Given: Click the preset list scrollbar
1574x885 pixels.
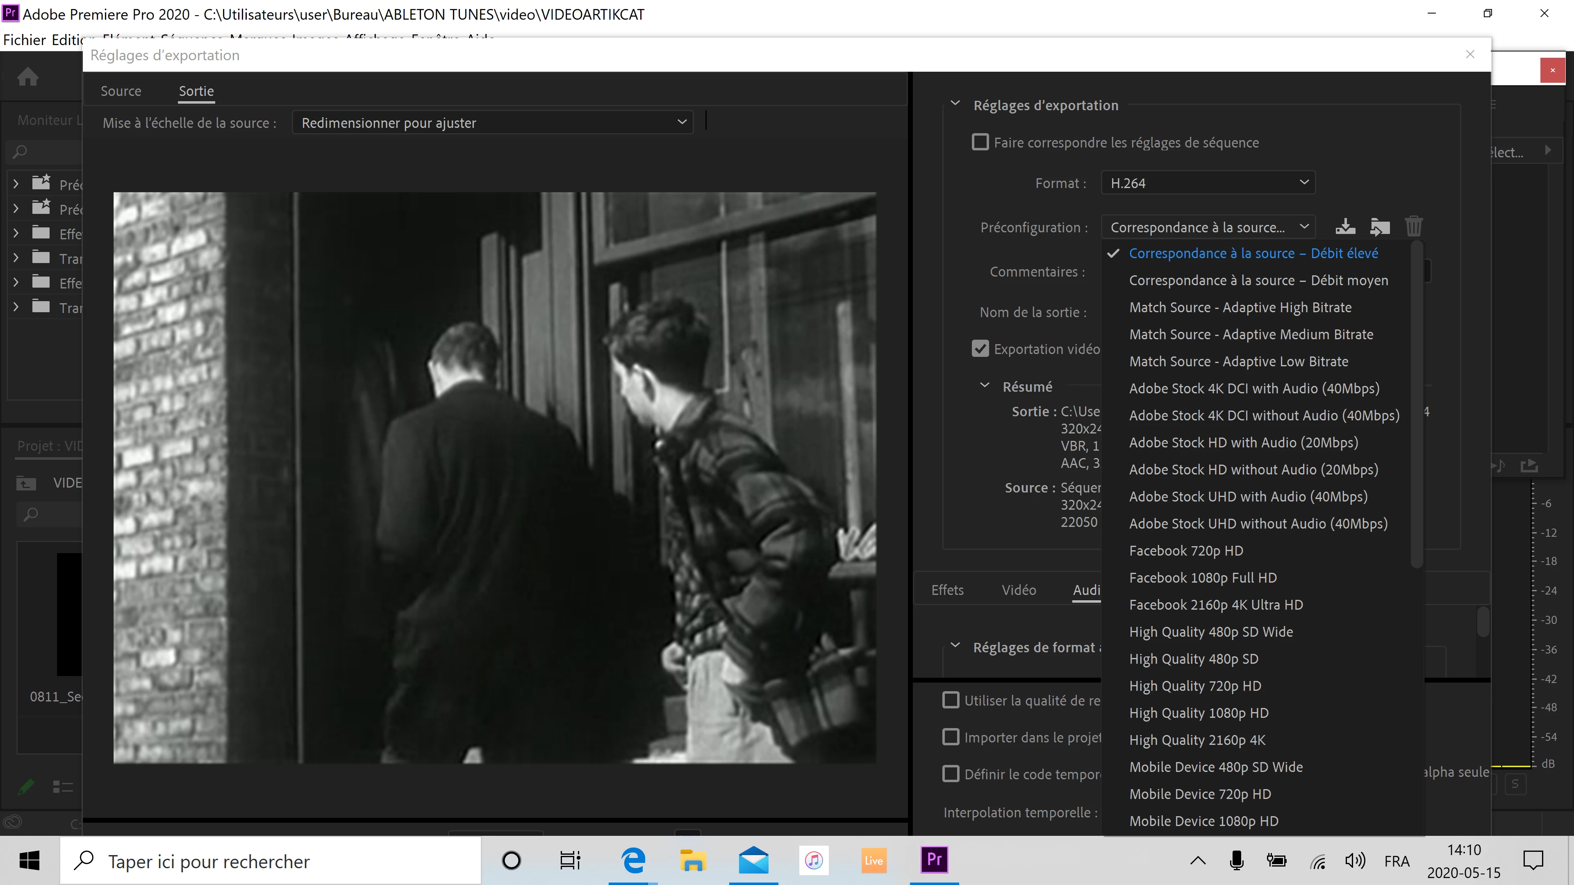Looking at the screenshot, I should (1417, 403).
